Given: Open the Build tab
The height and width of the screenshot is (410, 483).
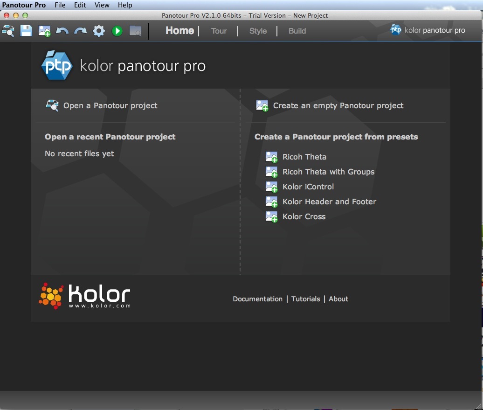Looking at the screenshot, I should pos(297,31).
